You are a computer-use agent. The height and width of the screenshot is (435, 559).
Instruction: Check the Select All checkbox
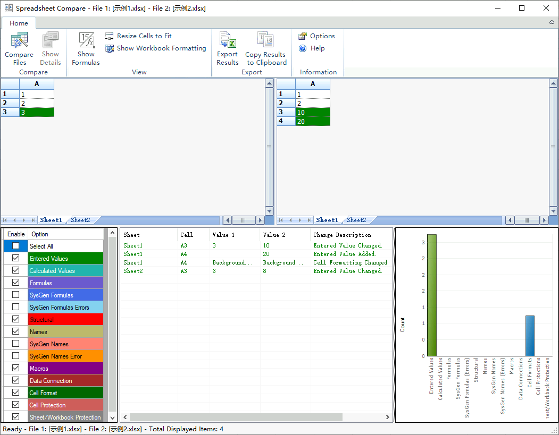click(x=16, y=246)
